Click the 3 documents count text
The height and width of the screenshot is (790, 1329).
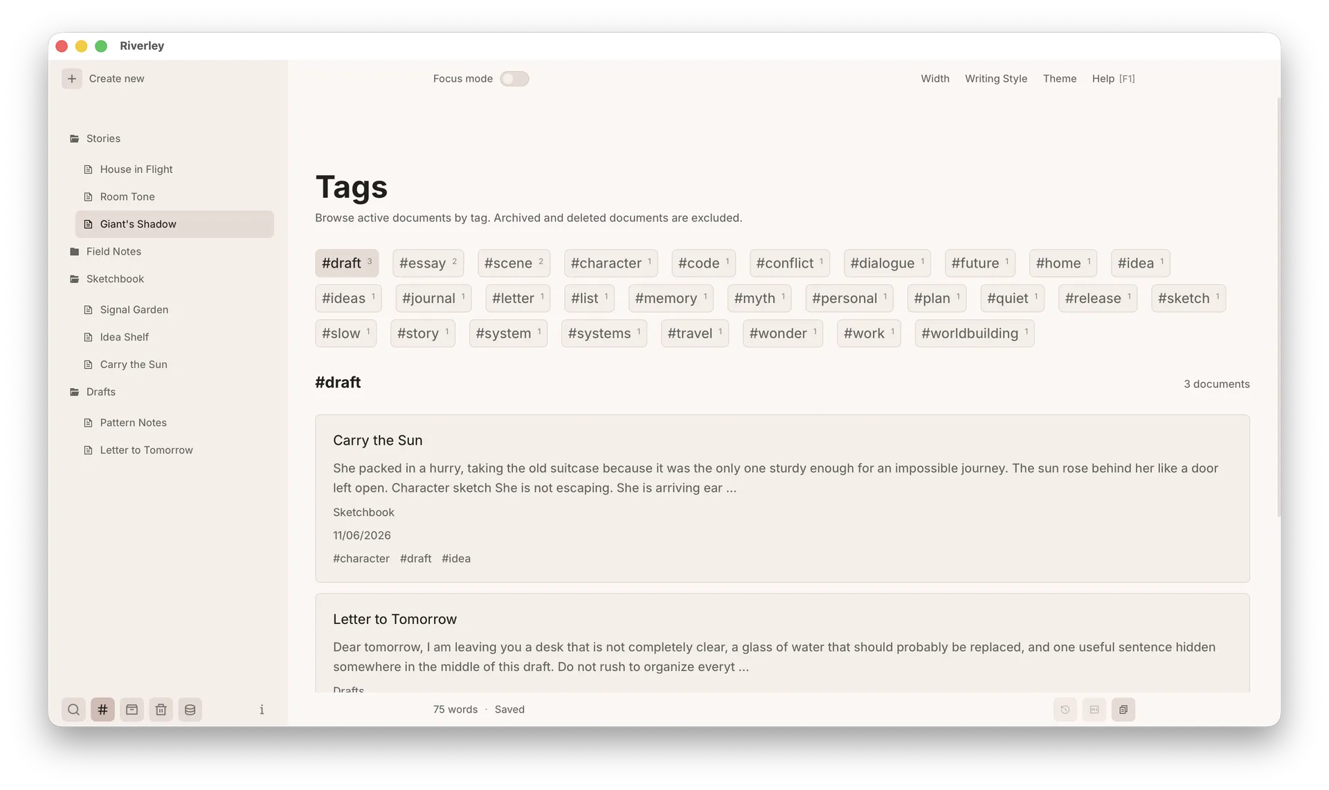coord(1216,385)
